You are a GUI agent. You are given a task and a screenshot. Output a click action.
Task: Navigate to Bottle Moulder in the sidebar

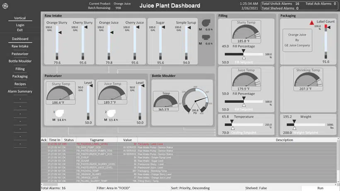20,61
